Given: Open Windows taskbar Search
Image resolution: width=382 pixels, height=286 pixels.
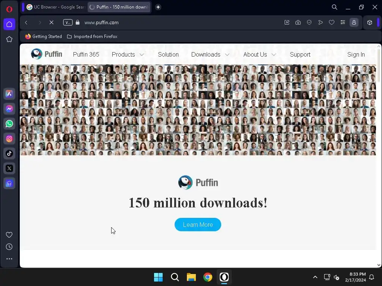Looking at the screenshot, I should pos(175,277).
